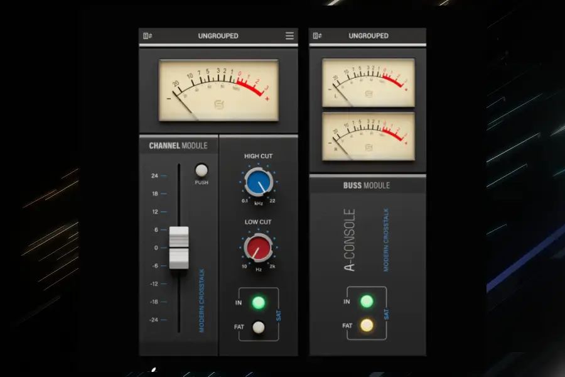Click the BUSS MODULE title
The height and width of the screenshot is (377, 565).
click(367, 185)
